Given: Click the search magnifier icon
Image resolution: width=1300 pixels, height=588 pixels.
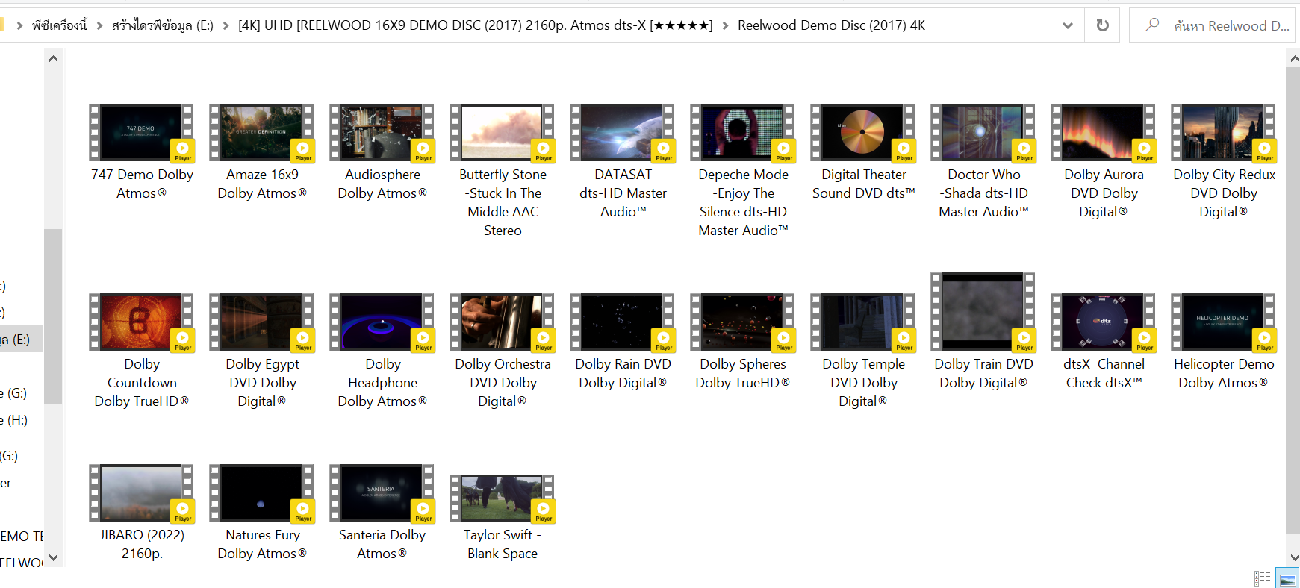Looking at the screenshot, I should [x=1152, y=25].
